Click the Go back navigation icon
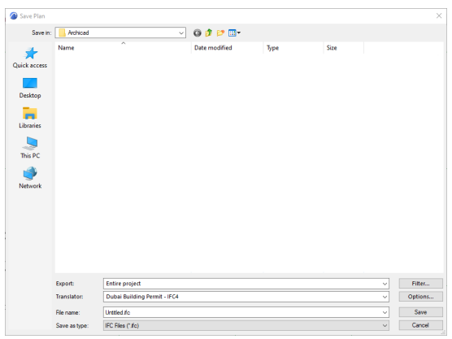Screen dimensions: 452x339 (x=198, y=33)
